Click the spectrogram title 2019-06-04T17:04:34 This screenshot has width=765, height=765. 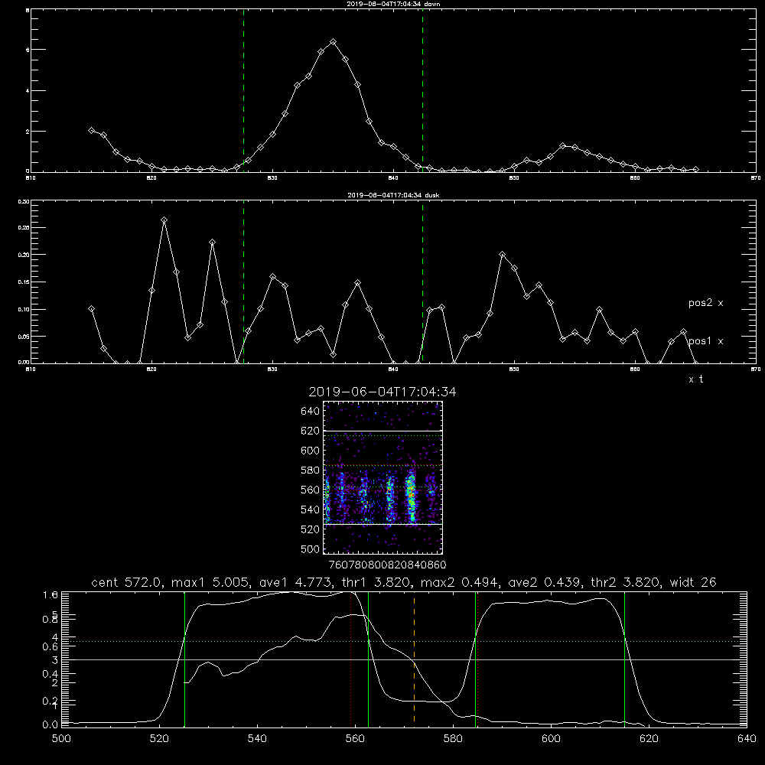click(x=382, y=392)
